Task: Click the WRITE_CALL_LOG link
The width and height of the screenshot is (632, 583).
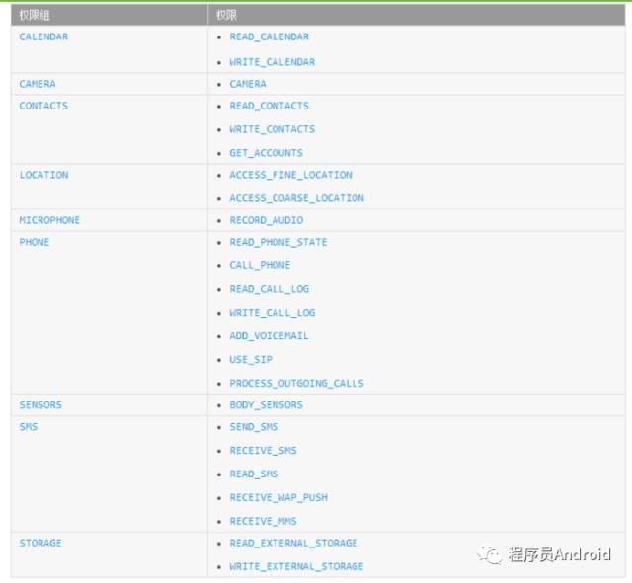Action: click(273, 313)
